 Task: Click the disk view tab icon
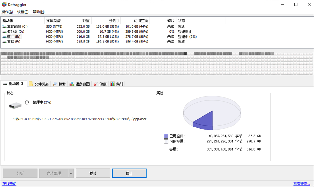(72, 84)
